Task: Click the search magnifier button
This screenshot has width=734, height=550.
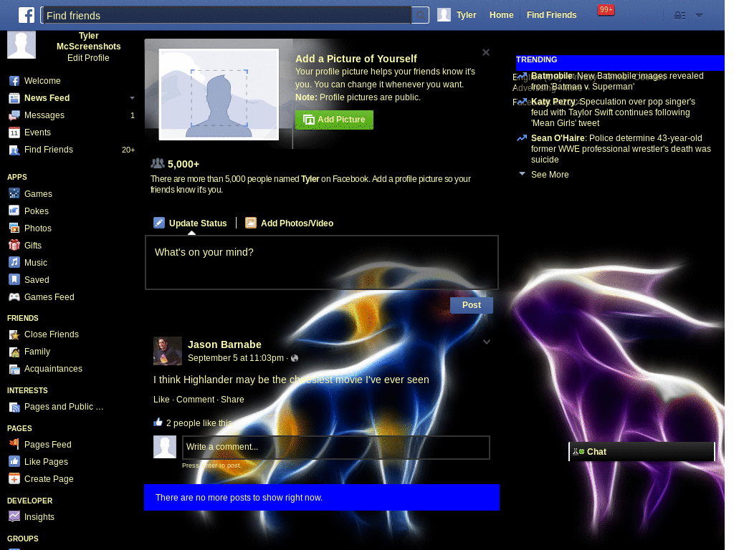Action: click(420, 16)
